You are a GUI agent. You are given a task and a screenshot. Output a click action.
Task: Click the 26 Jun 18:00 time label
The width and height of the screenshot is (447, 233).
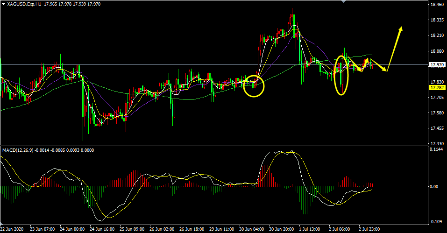192,229
